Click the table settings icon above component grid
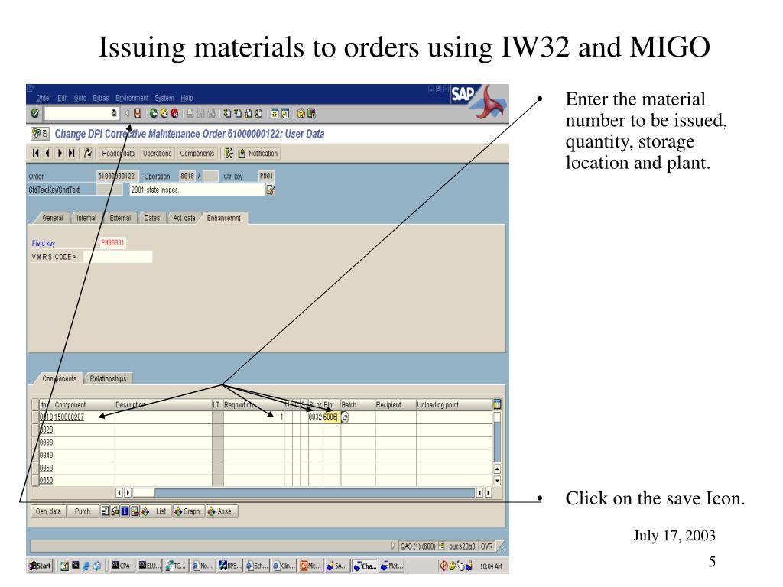The width and height of the screenshot is (783, 587). (497, 404)
